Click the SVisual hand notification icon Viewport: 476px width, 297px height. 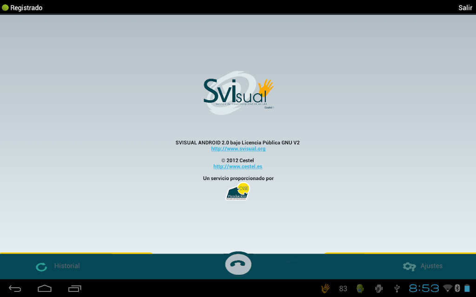click(x=325, y=288)
